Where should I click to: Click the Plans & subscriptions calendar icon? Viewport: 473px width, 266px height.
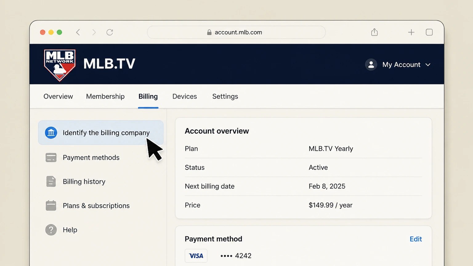[51, 205]
